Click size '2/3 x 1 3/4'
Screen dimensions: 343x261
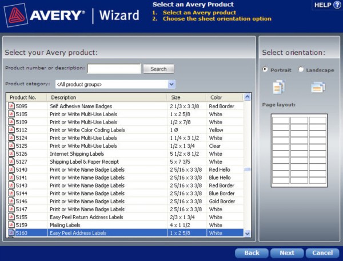pyautogui.click(x=182, y=217)
